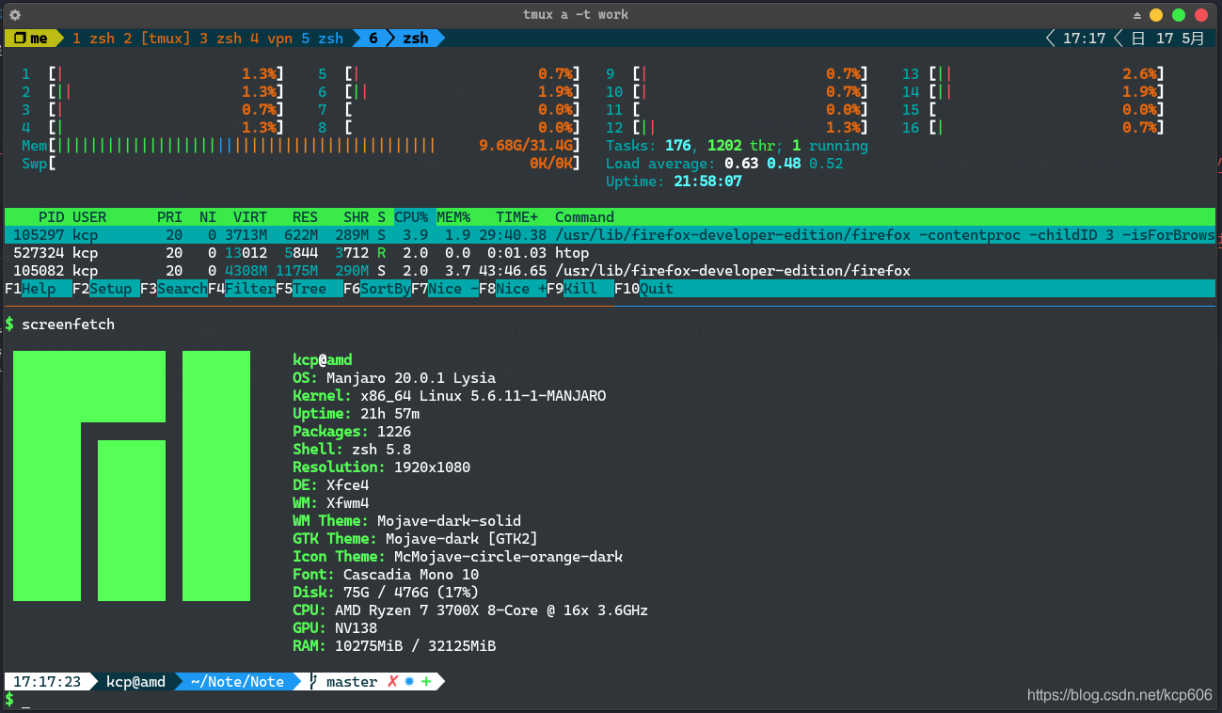The height and width of the screenshot is (713, 1222).
Task: Click the green plus git status icon
Action: (426, 682)
